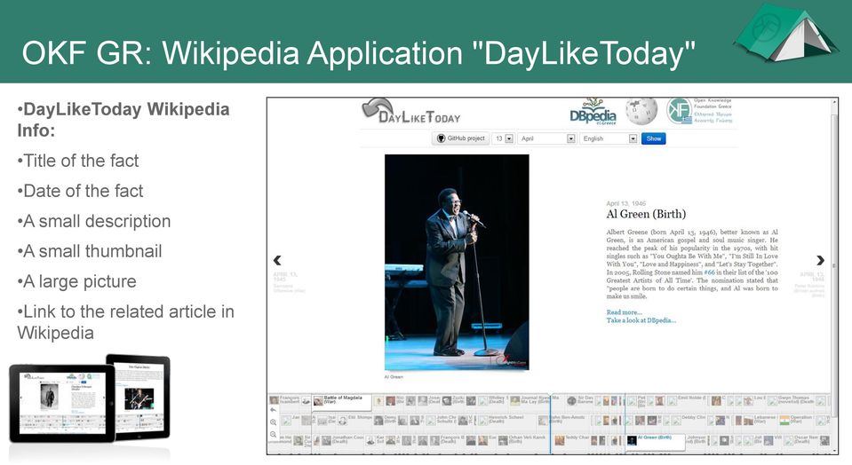Click the date text April 13, 1946
The height and width of the screenshot is (465, 852).
[x=626, y=203]
